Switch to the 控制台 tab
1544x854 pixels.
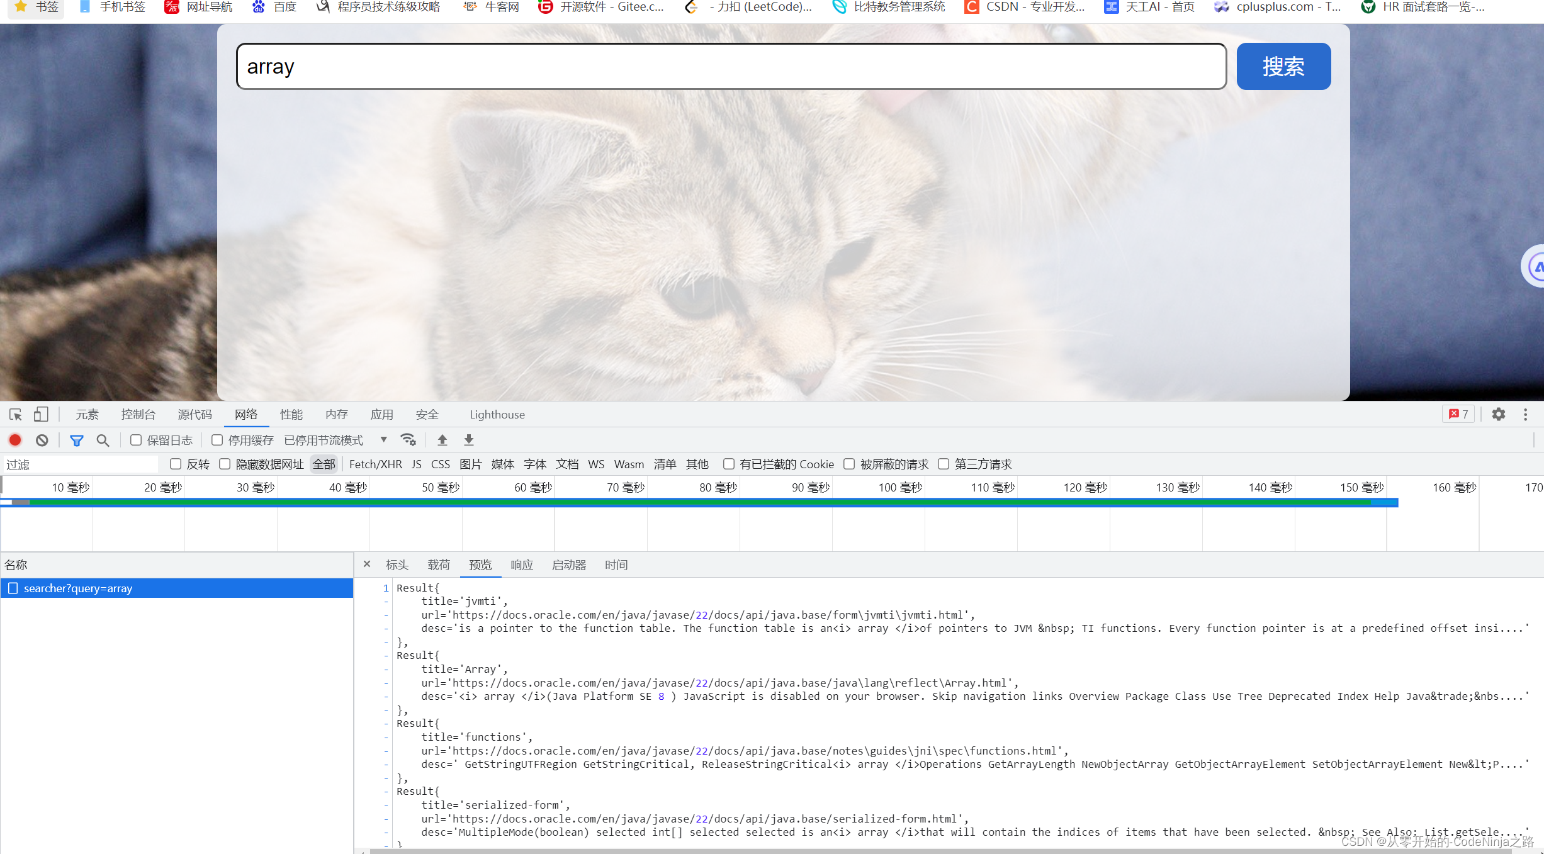138,415
